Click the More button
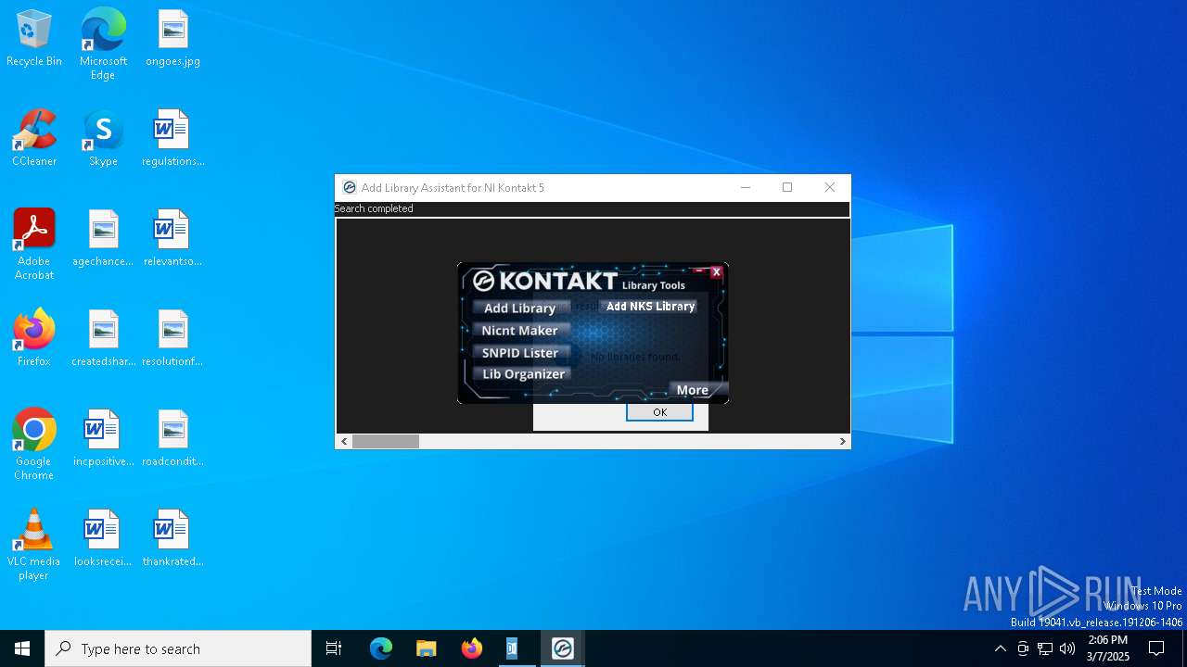This screenshot has width=1187, height=667. 697,390
